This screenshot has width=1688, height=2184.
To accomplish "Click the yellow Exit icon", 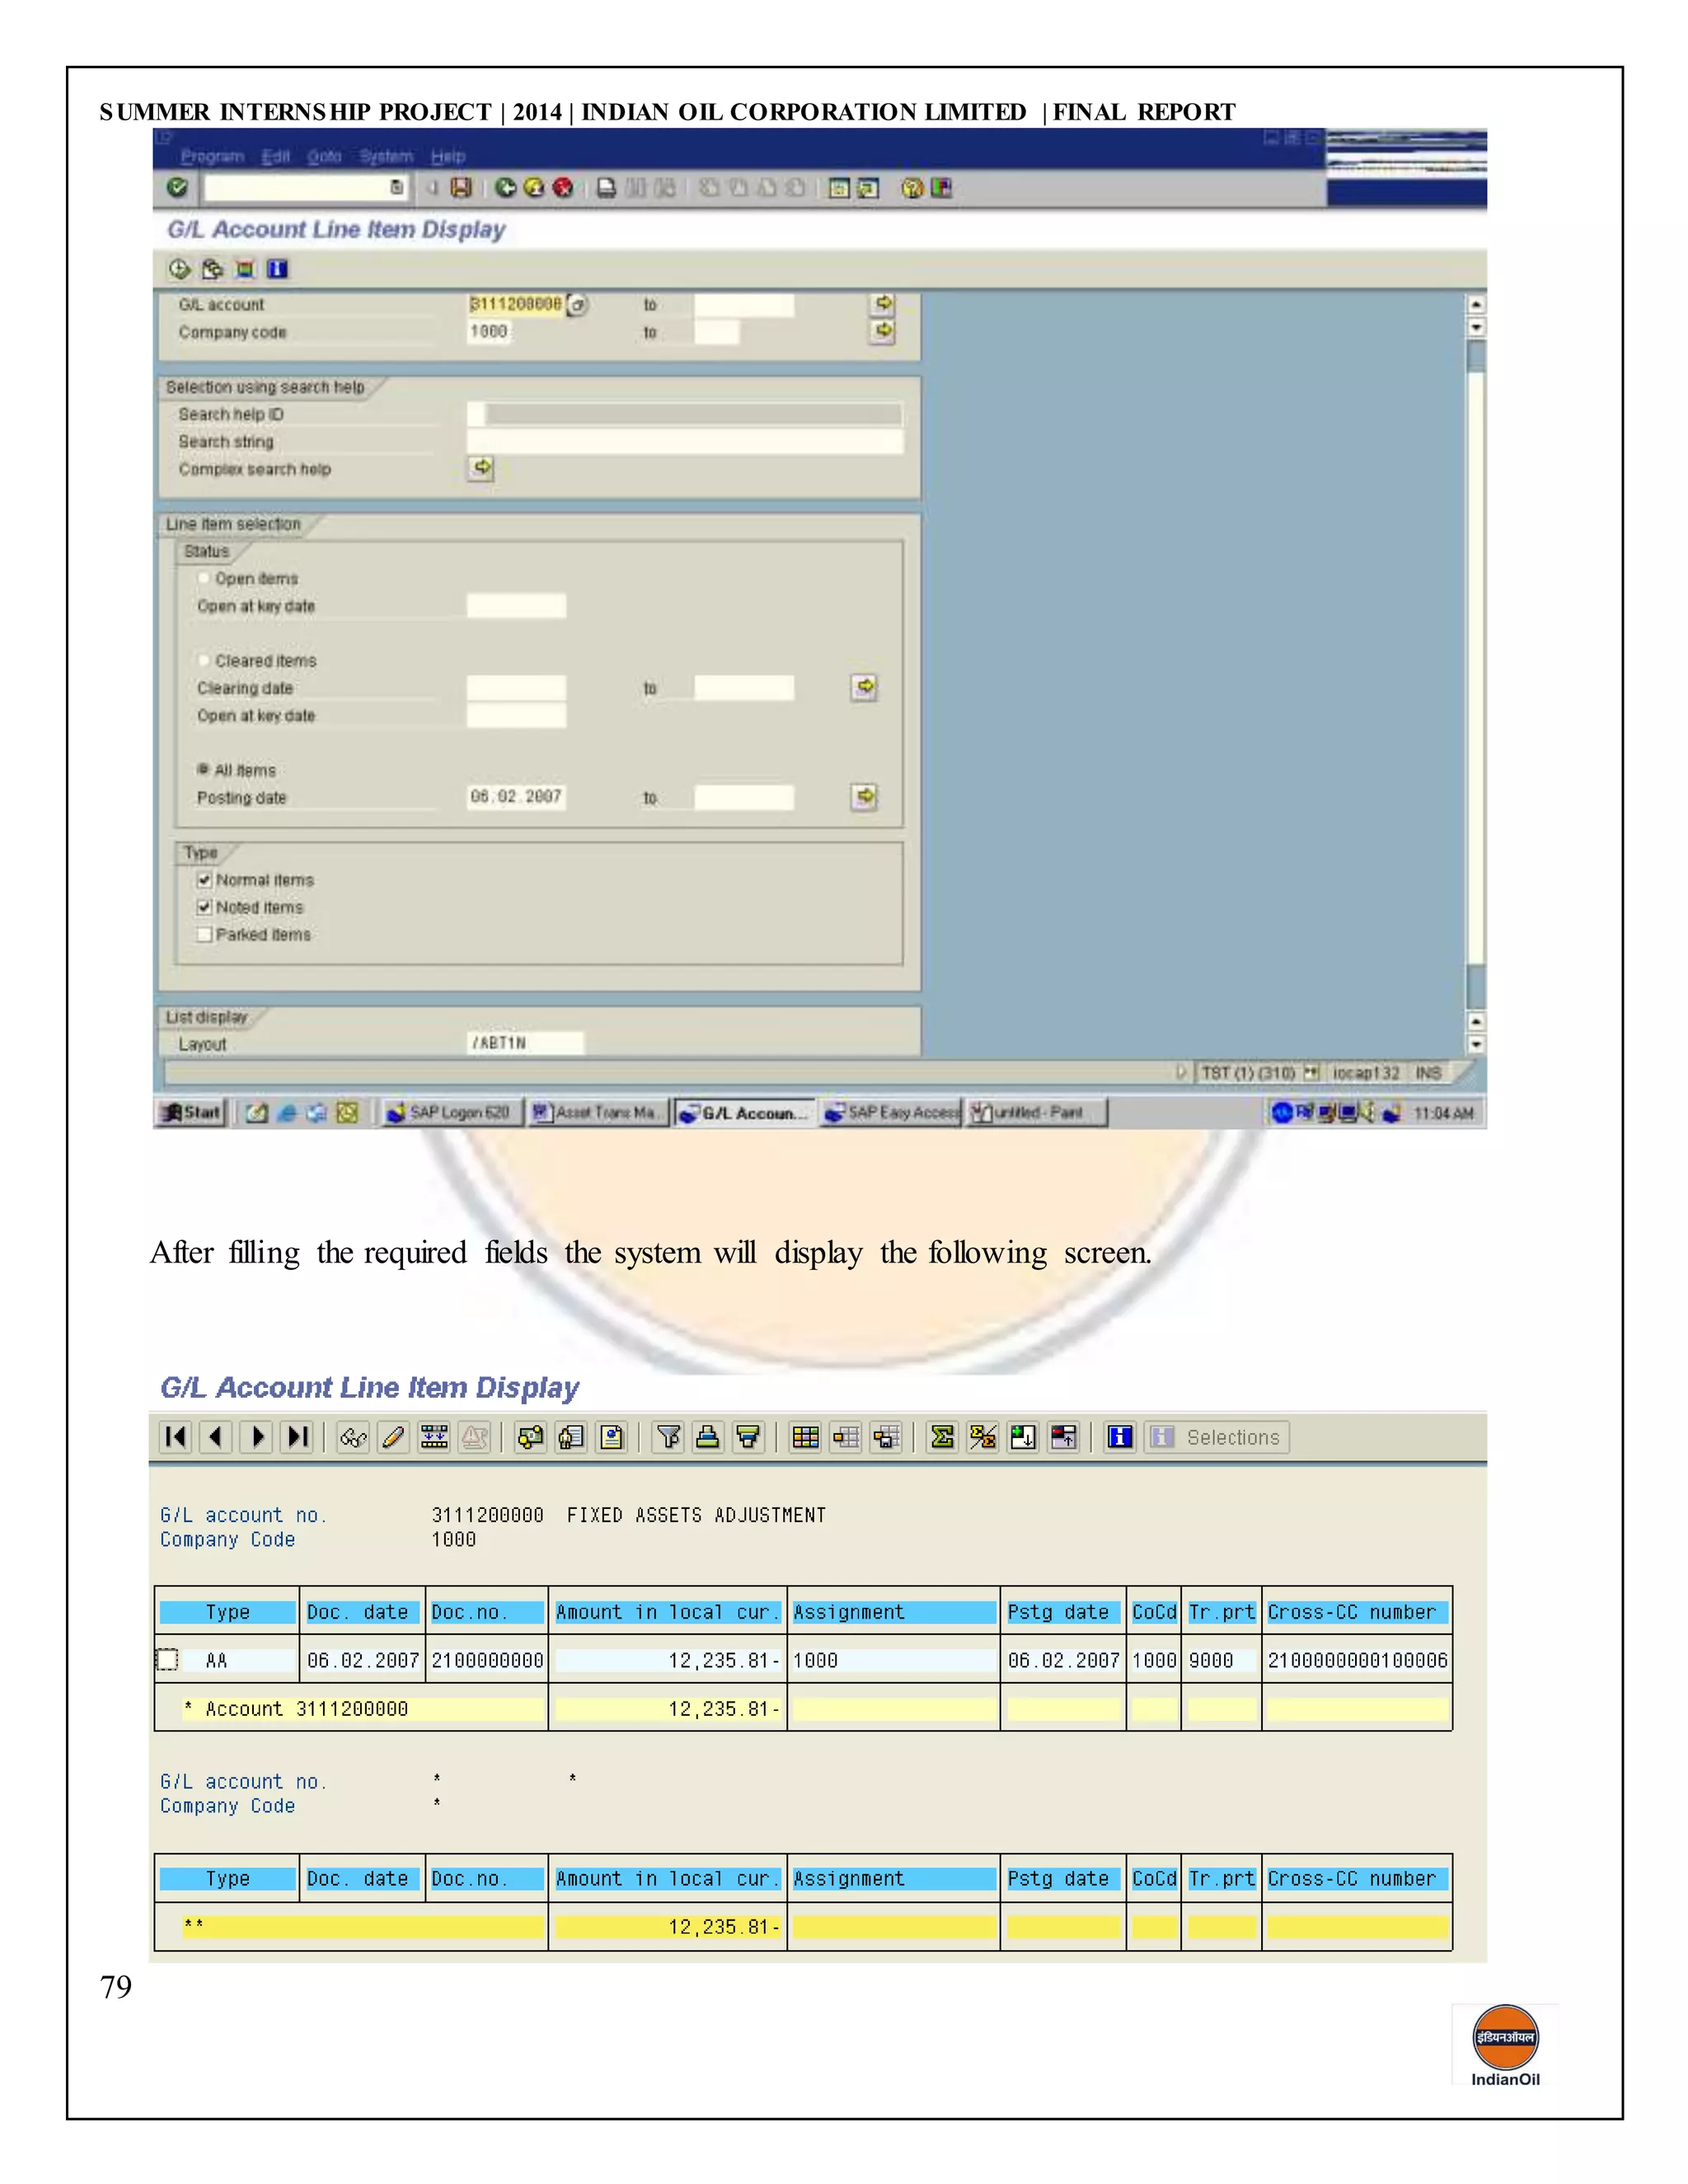I will 534,188.
